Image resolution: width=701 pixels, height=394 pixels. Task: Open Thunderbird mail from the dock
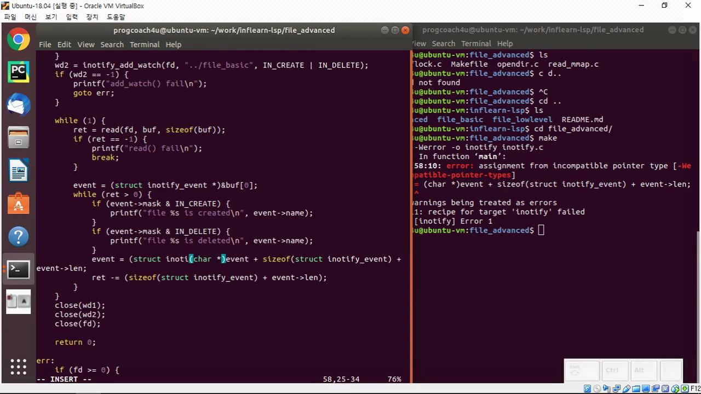(18, 105)
